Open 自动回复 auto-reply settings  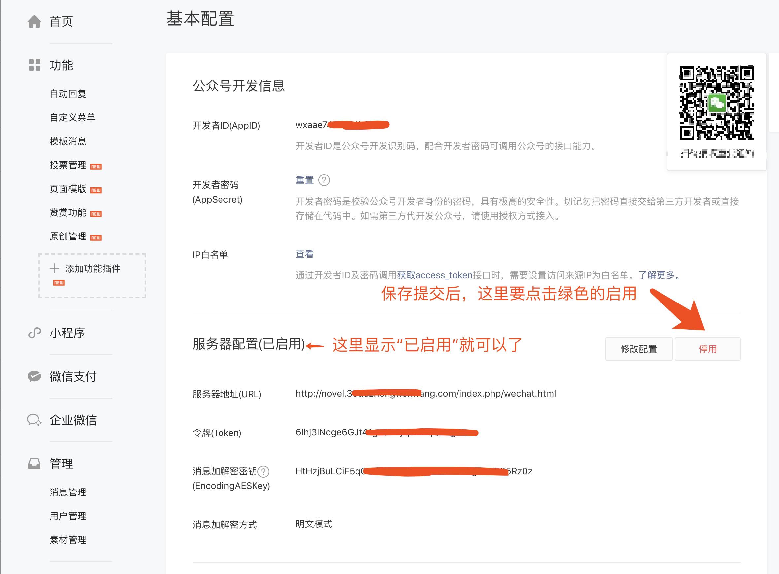pos(68,93)
